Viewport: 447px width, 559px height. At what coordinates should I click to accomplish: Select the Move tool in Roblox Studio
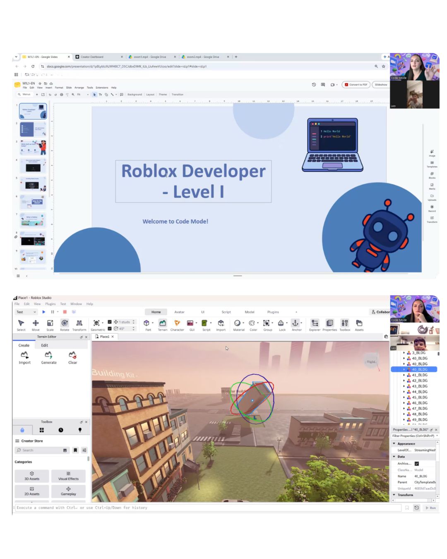[x=36, y=325]
